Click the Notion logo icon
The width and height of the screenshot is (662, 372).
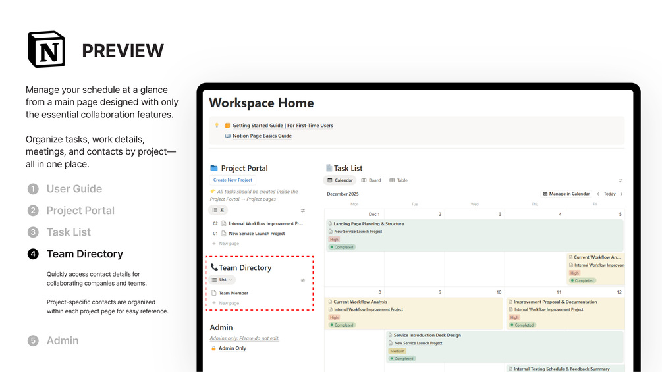[x=47, y=49]
